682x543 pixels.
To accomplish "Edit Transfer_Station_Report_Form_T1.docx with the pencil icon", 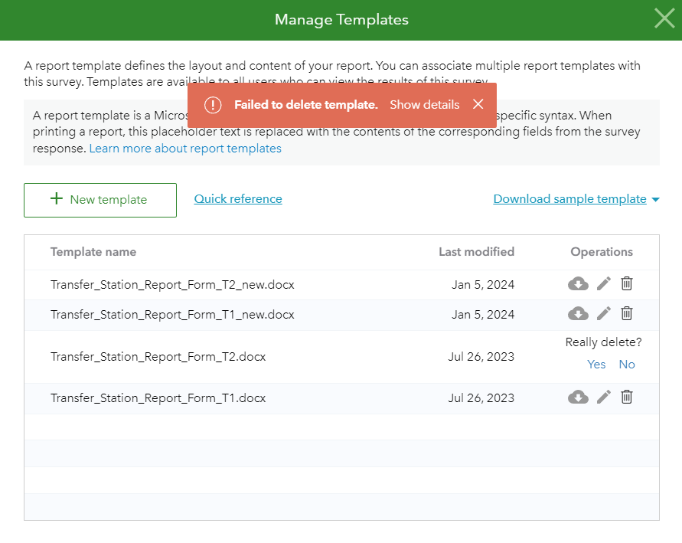I will point(603,397).
